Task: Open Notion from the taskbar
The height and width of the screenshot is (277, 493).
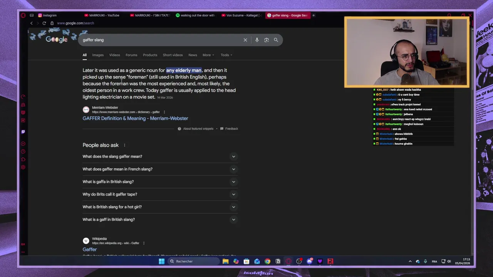Action: (x=278, y=262)
